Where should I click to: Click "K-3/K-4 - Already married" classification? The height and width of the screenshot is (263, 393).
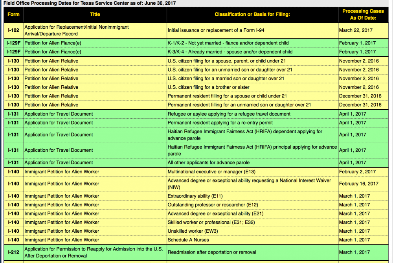(230, 52)
